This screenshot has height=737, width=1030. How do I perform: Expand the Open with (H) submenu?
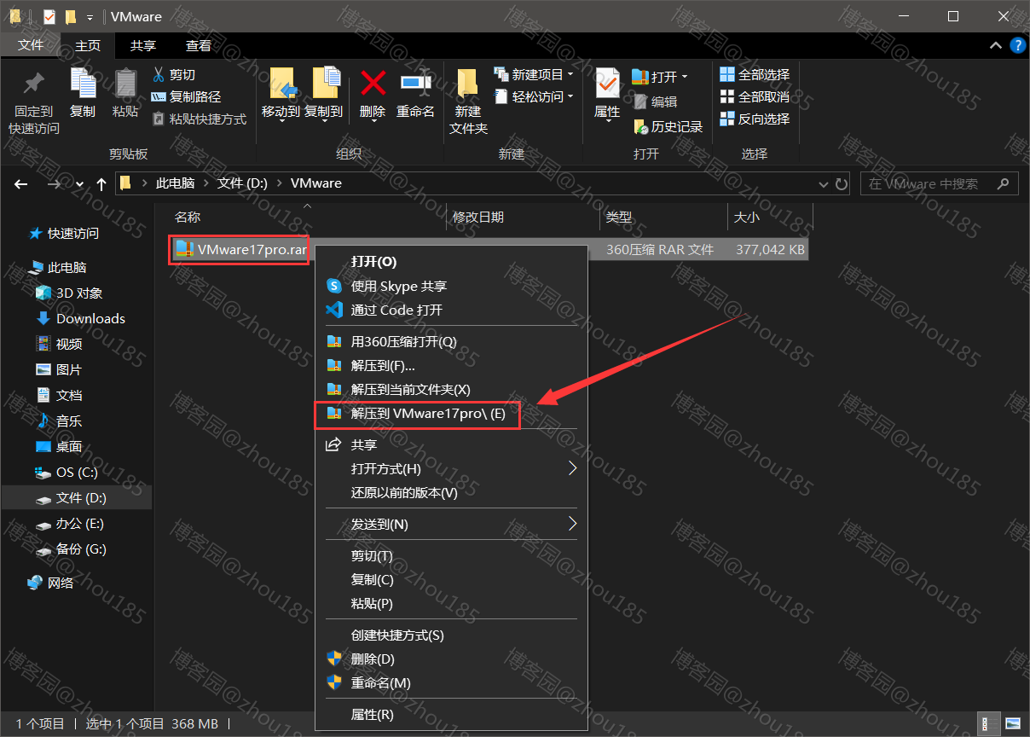click(x=452, y=468)
